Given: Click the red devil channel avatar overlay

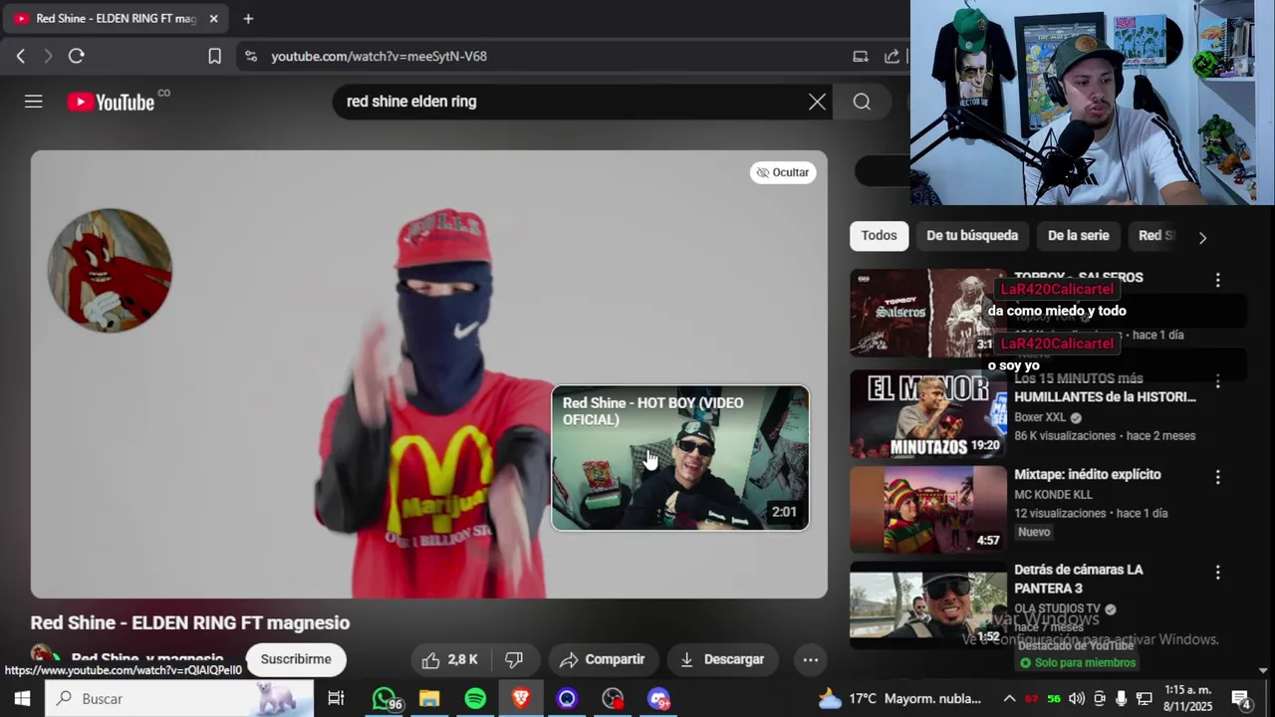Looking at the screenshot, I should pyautogui.click(x=110, y=270).
